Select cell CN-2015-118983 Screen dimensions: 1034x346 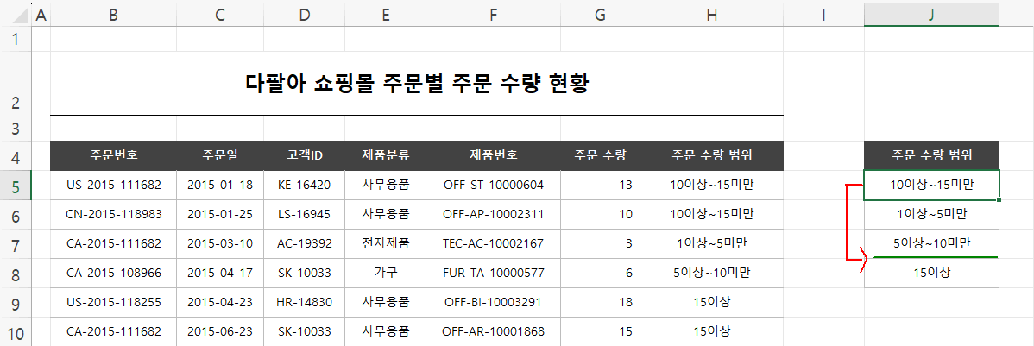[x=113, y=214]
